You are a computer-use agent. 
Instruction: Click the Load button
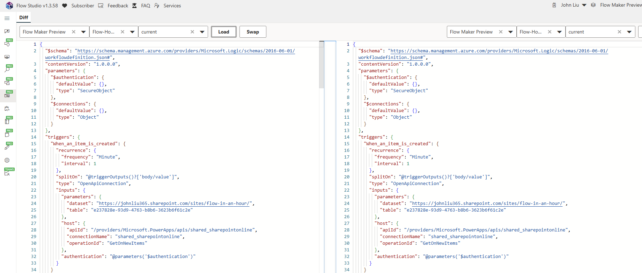click(x=224, y=32)
